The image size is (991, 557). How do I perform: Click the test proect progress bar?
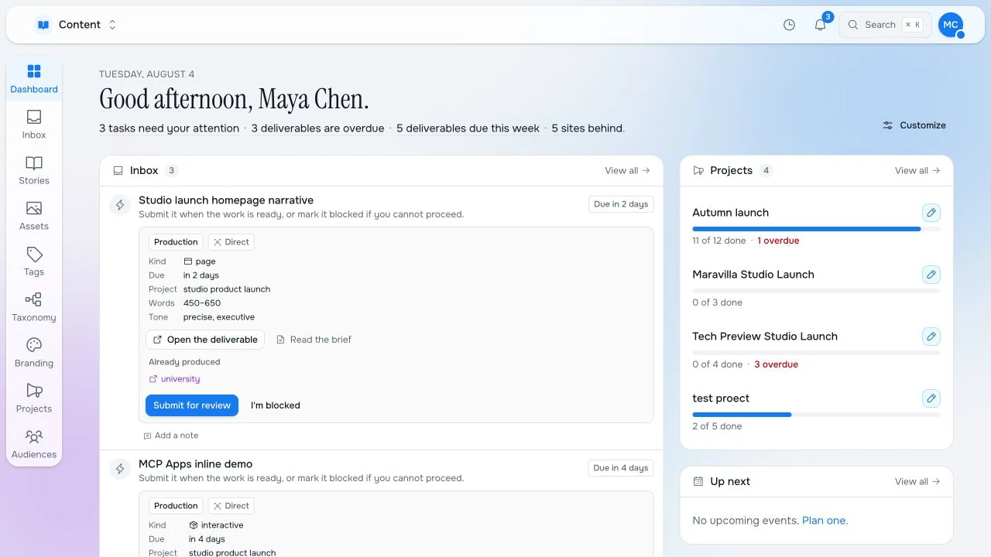(817, 415)
